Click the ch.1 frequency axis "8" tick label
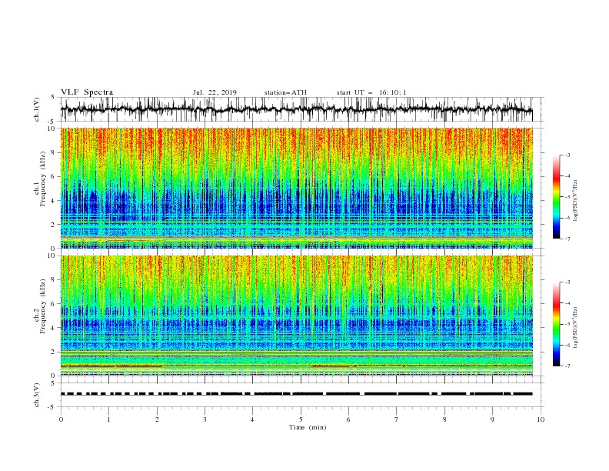609x471 pixels. click(x=54, y=152)
